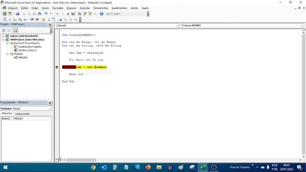Toggle bookmark with the blue flag icon
This screenshot has height=172, width=306.
click(60, 20)
